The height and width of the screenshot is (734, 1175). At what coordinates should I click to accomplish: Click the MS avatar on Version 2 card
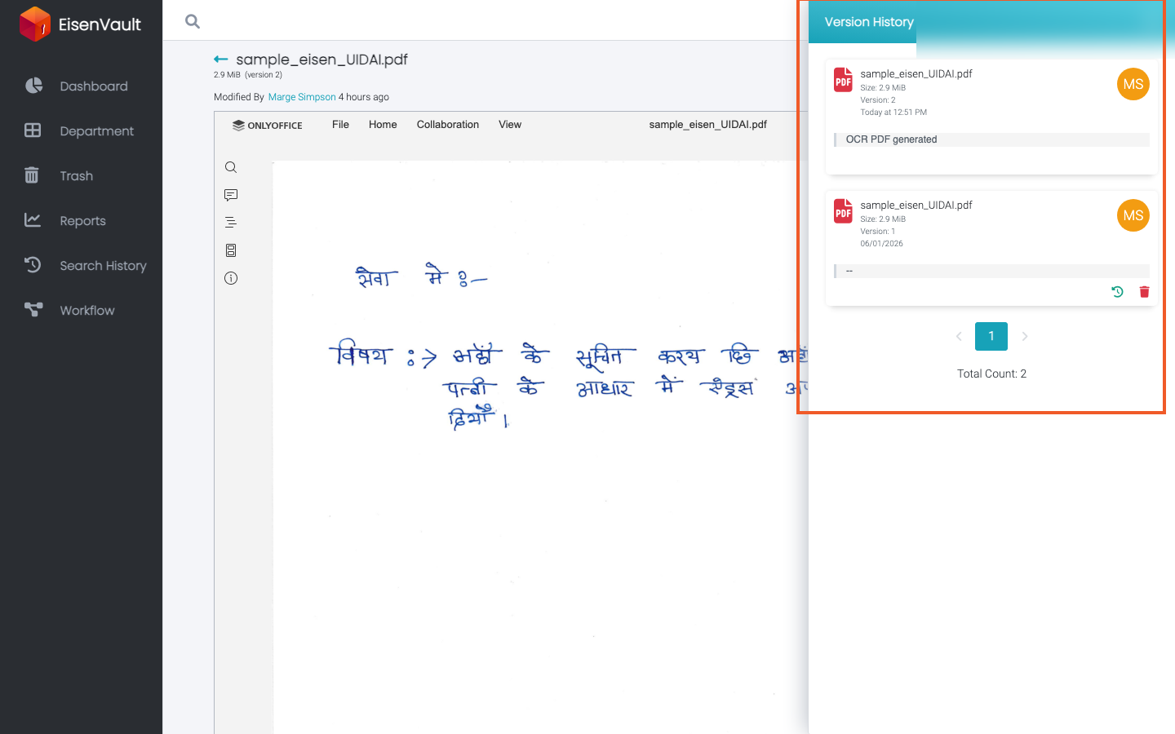click(1133, 84)
